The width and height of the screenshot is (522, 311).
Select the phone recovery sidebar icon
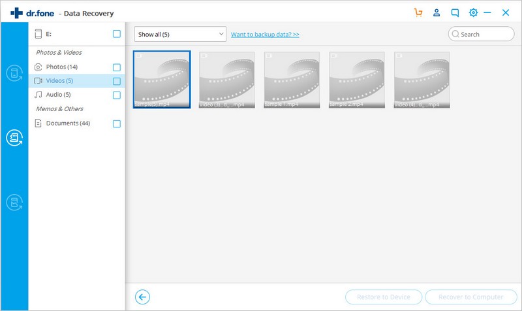(14, 73)
